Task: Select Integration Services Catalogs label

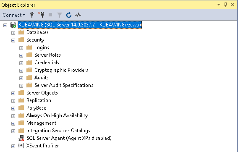Action: (x=58, y=131)
